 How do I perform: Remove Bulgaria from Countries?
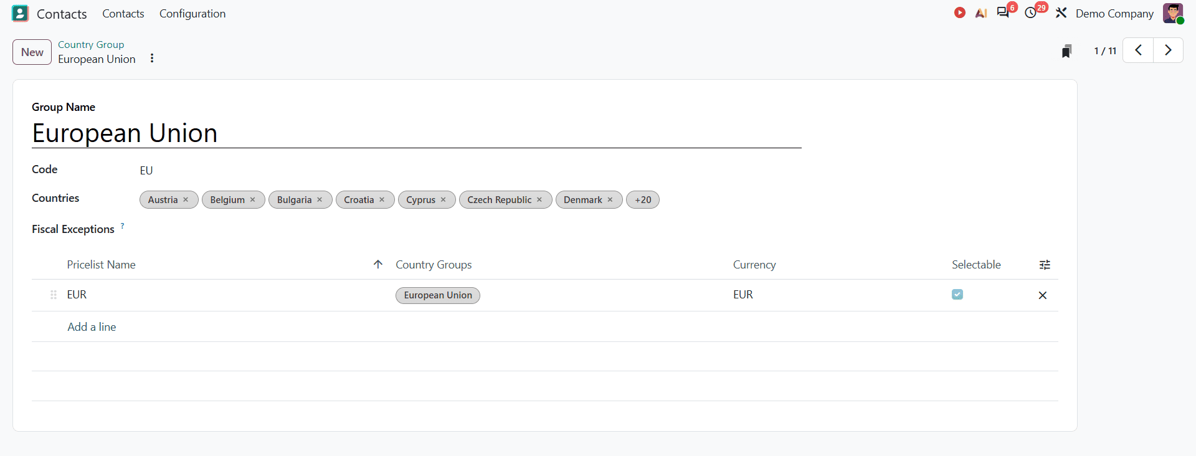pos(320,200)
